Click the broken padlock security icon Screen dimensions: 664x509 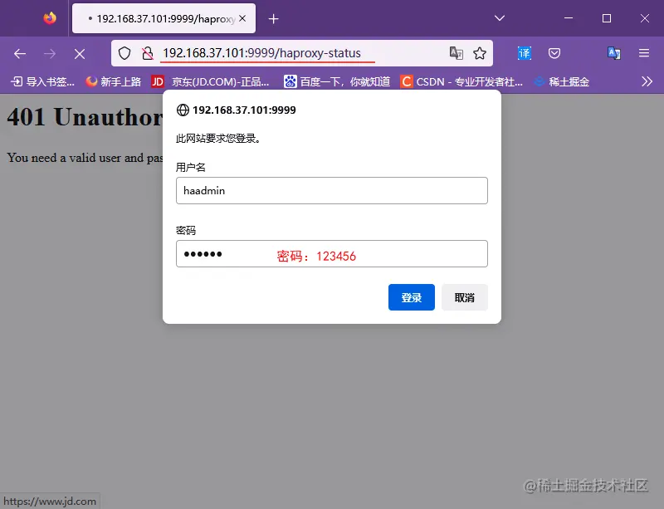pos(146,52)
